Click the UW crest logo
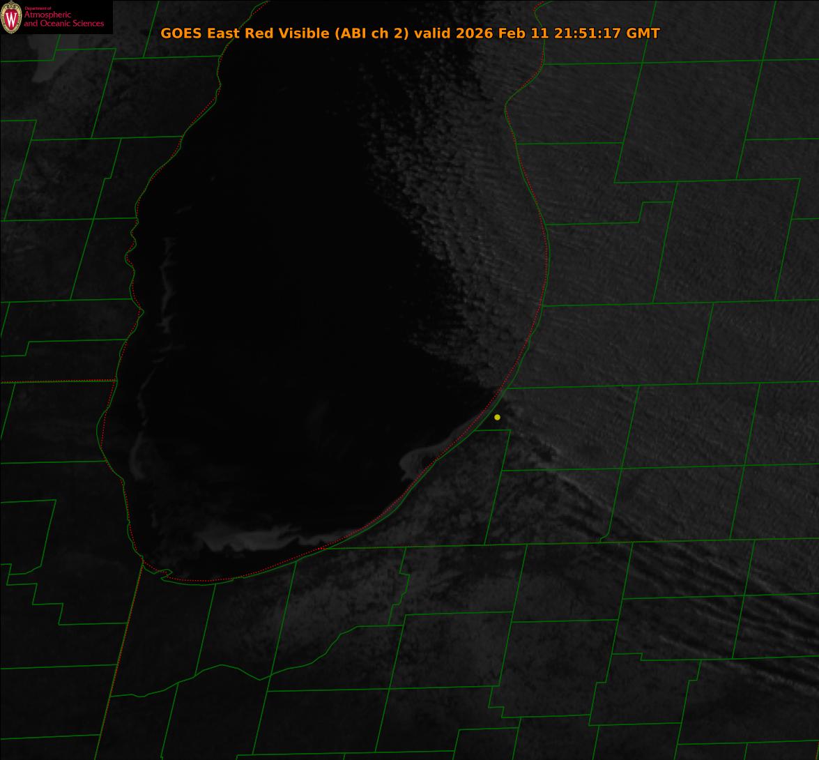 point(11,17)
